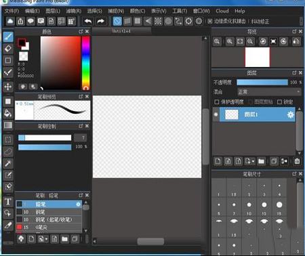Image resolution: width=305 pixels, height=256 pixels.
Task: Click the horizontal canvas scrollbar handle
Action: tap(150, 241)
